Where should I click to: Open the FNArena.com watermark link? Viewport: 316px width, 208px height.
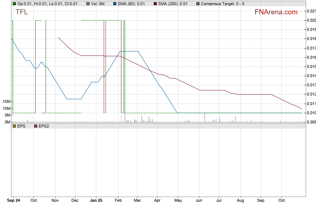tap(276, 12)
